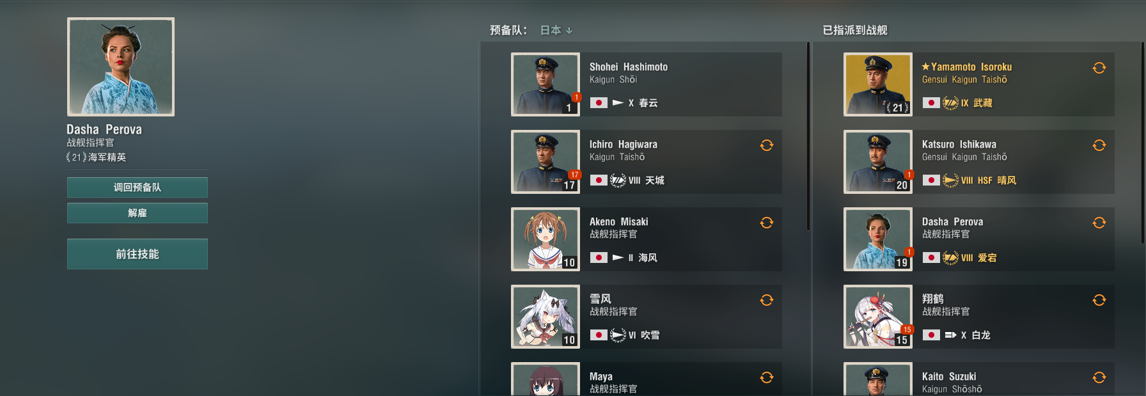Screen dimensions: 1146x396
Task: Click 前往技能 skills button
Action: (x=137, y=254)
